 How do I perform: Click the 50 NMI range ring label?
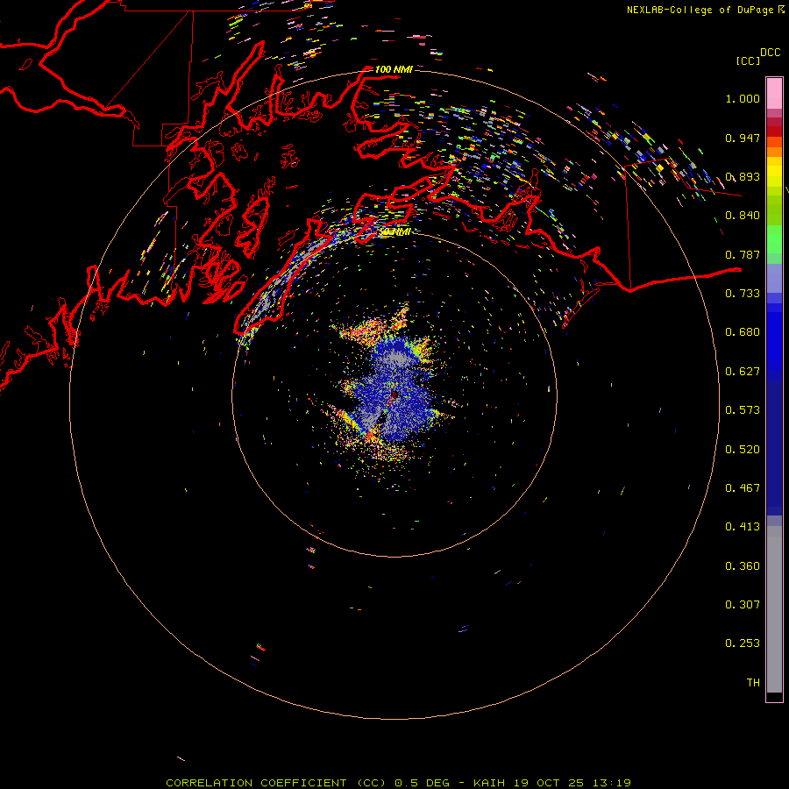click(395, 232)
